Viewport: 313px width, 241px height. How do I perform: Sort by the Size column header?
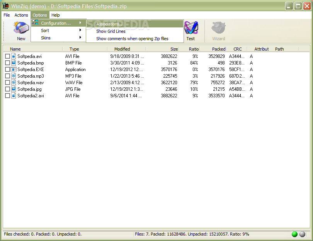click(162, 49)
